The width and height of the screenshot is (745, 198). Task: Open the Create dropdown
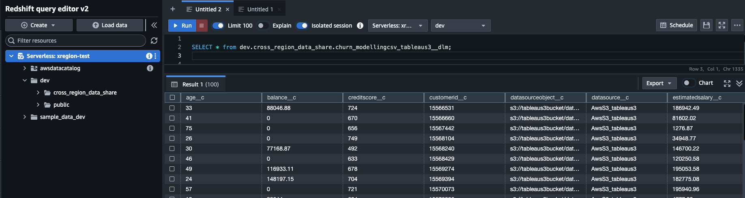coord(39,25)
